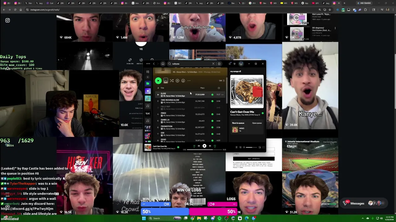
Task: Toggle saved checkmark on PROMOTION track
Action: click(212, 127)
